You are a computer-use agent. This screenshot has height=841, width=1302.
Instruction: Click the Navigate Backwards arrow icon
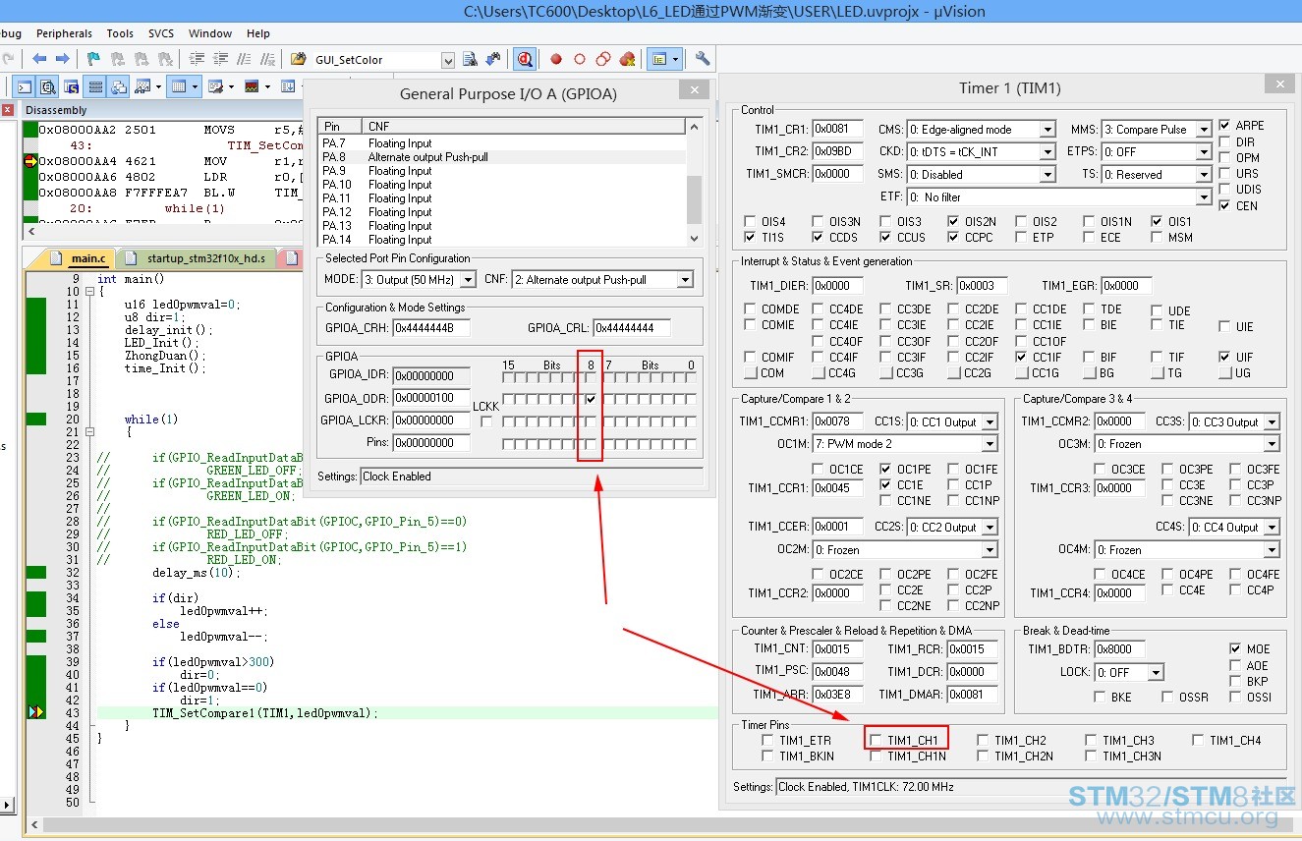tap(39, 59)
